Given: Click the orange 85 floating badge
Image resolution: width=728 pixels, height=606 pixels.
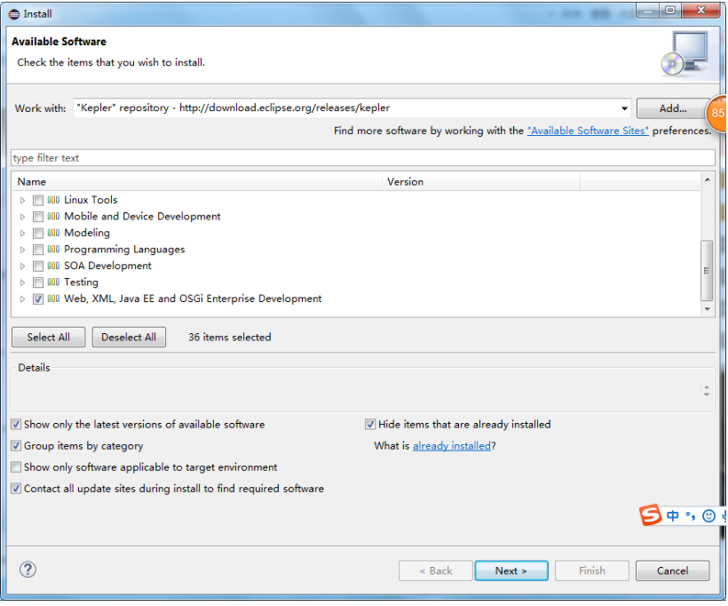Looking at the screenshot, I should click(716, 113).
